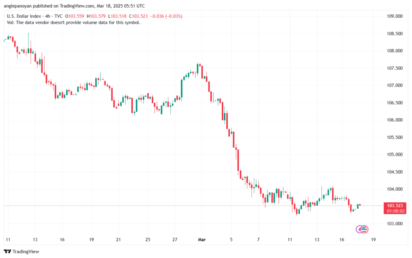Click the 106.500 price axis label
This screenshot has height=258, width=412.
[394, 103]
